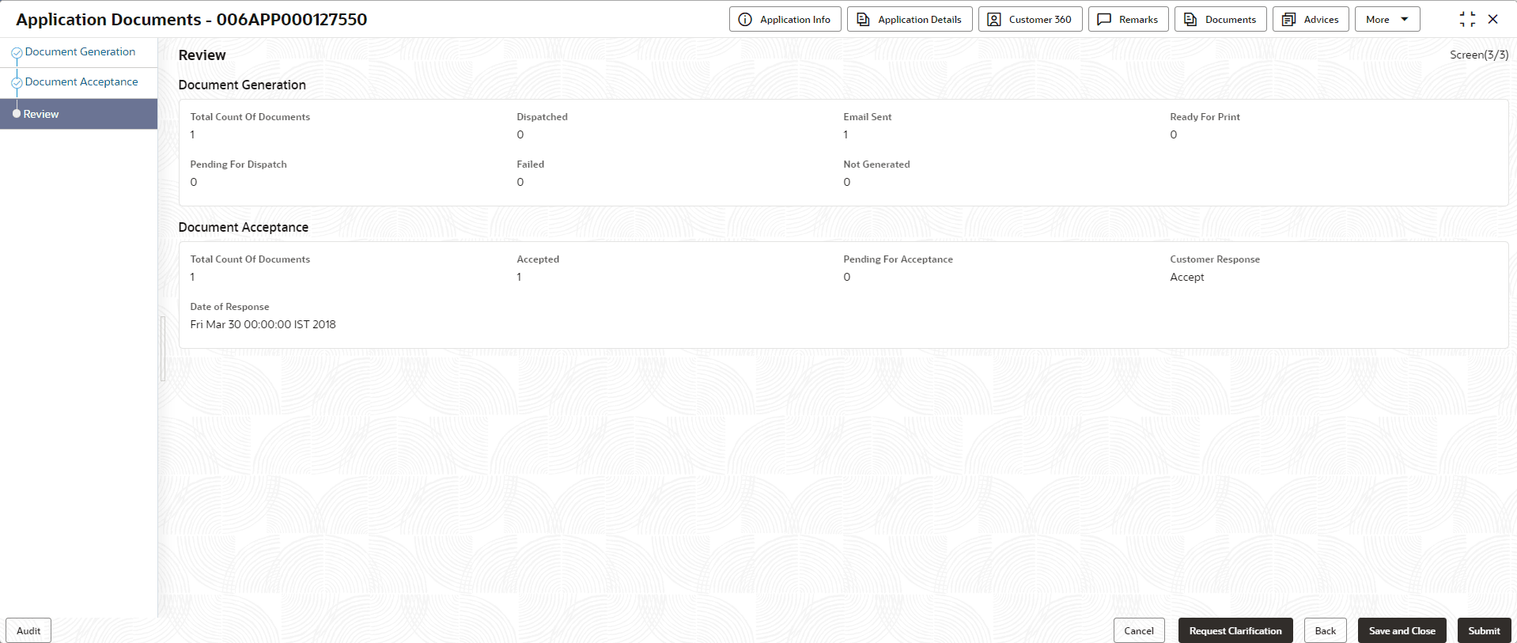
Task: Click the 'Date of Response' label
Action: point(229,306)
